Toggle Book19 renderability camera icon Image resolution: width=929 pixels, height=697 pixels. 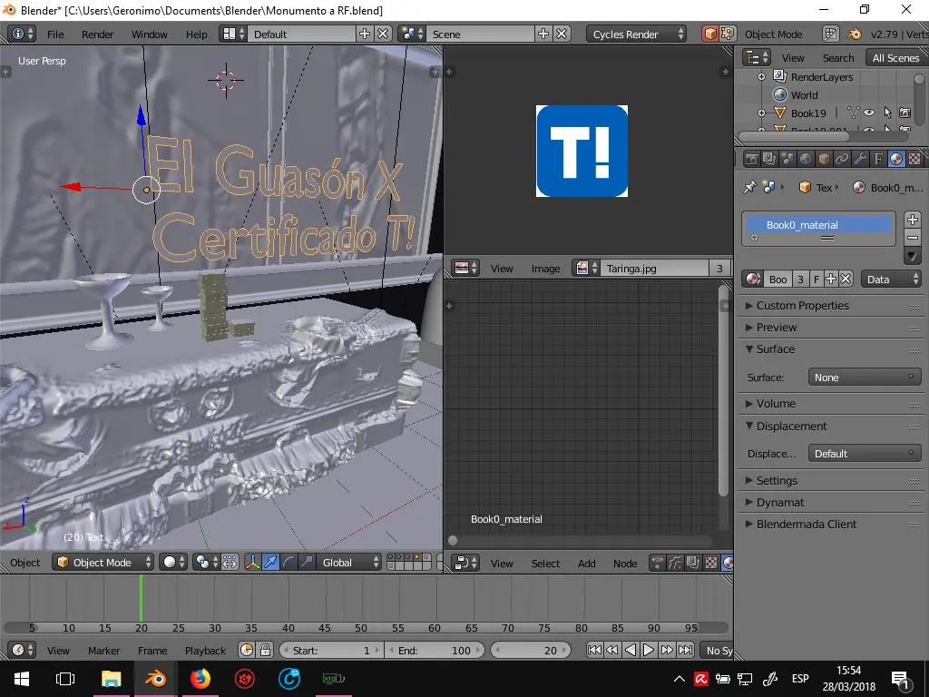click(905, 113)
